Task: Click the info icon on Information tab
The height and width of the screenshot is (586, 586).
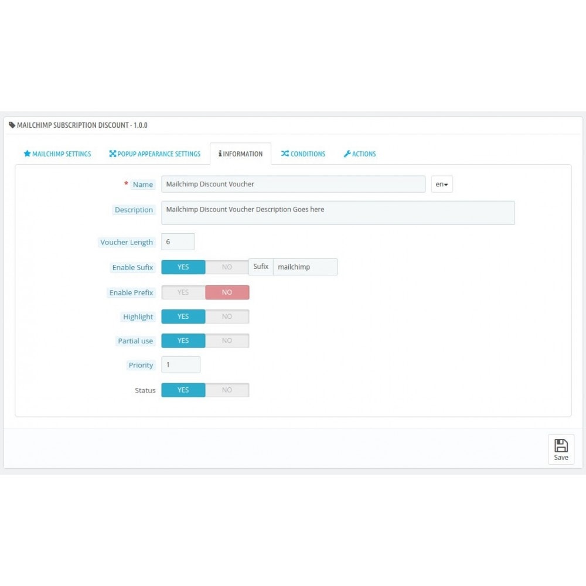Action: (220, 154)
